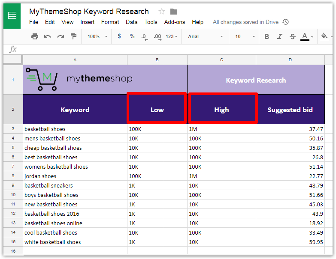This screenshot has width=336, height=259.
Task: Toggle strikethrough formatting
Action: 293,36
